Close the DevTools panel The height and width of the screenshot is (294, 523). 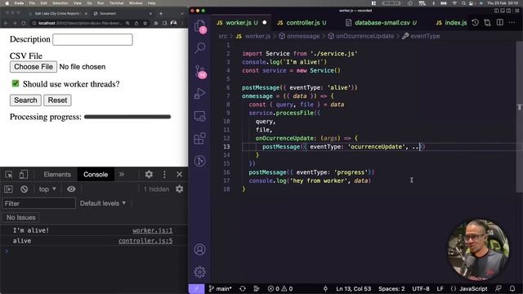click(x=180, y=174)
